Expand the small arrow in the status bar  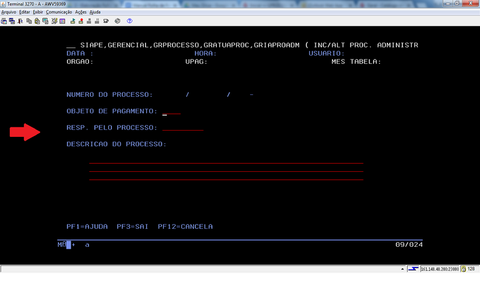coord(402,269)
